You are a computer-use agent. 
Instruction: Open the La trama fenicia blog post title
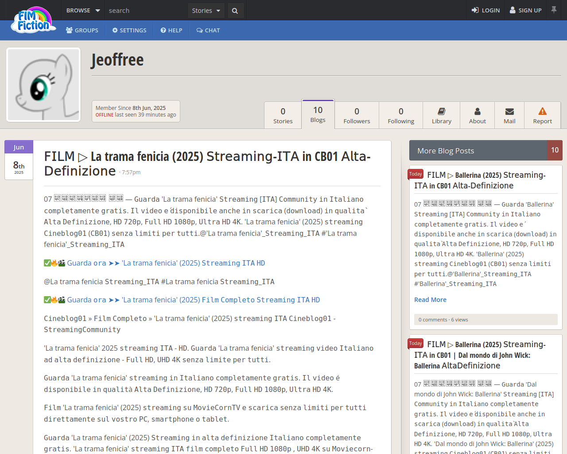pos(207,164)
